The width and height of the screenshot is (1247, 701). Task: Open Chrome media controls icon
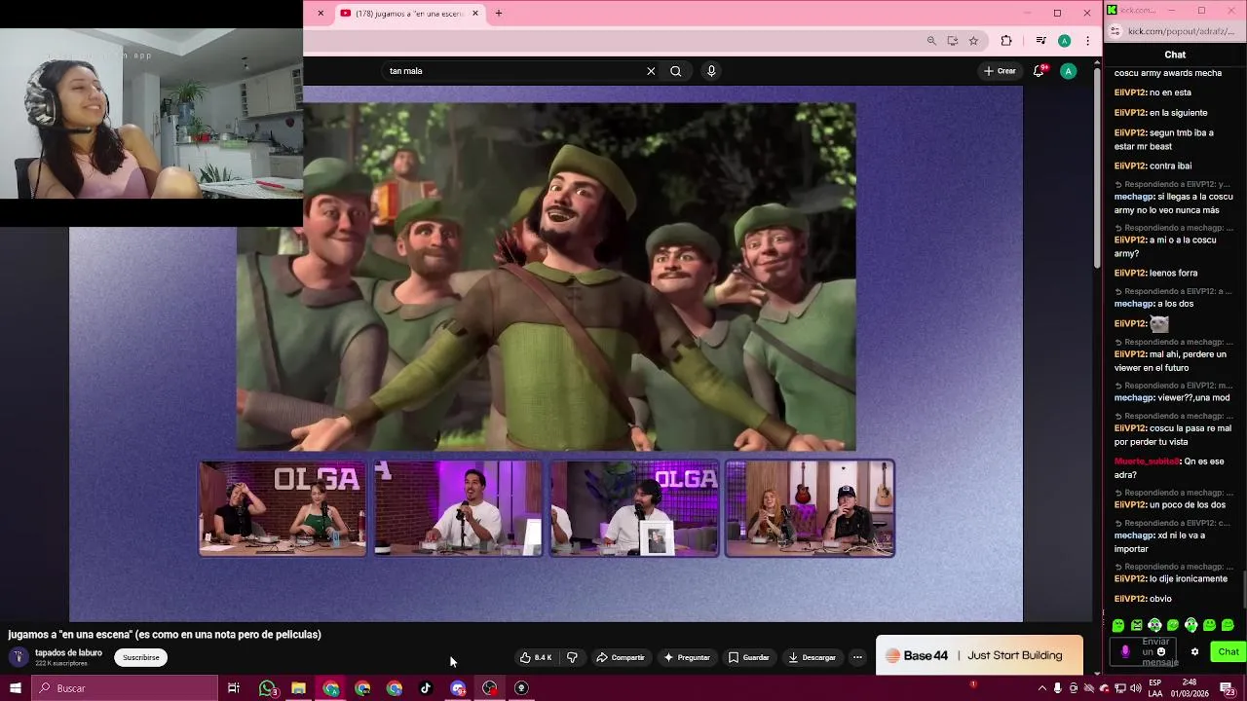[1040, 41]
